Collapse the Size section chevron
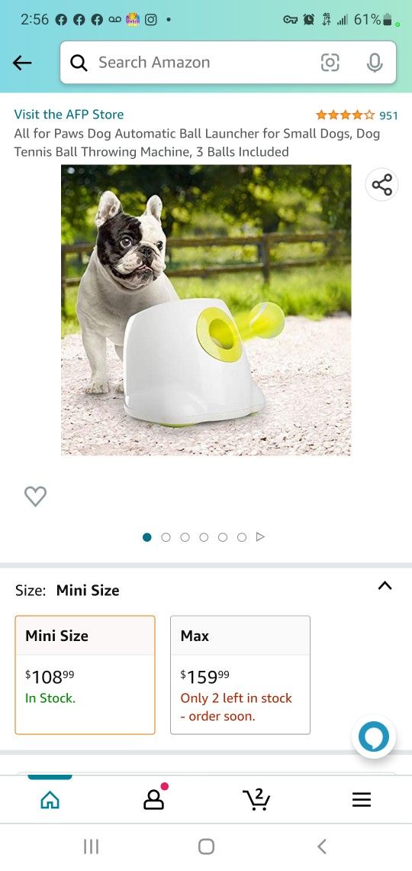Image resolution: width=412 pixels, height=871 pixels. coord(385,585)
